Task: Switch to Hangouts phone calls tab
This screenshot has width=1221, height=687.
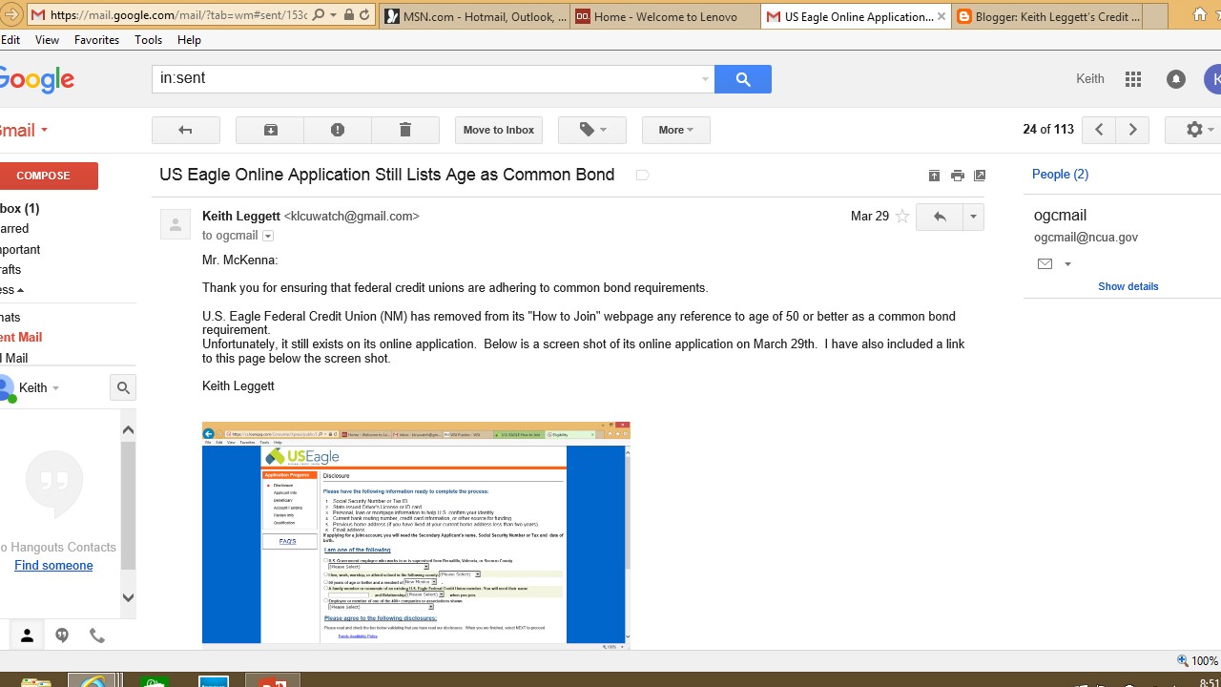Action: 97,635
